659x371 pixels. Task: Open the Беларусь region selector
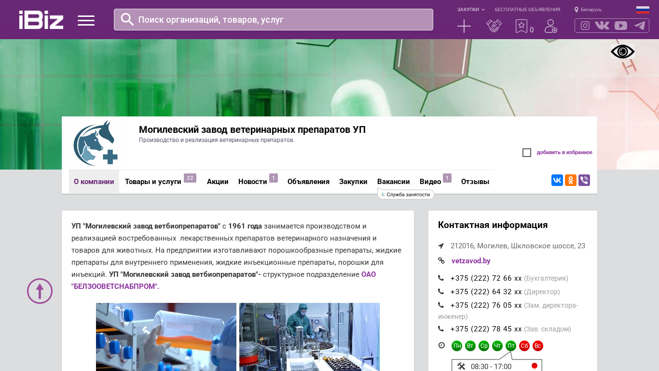(x=588, y=10)
